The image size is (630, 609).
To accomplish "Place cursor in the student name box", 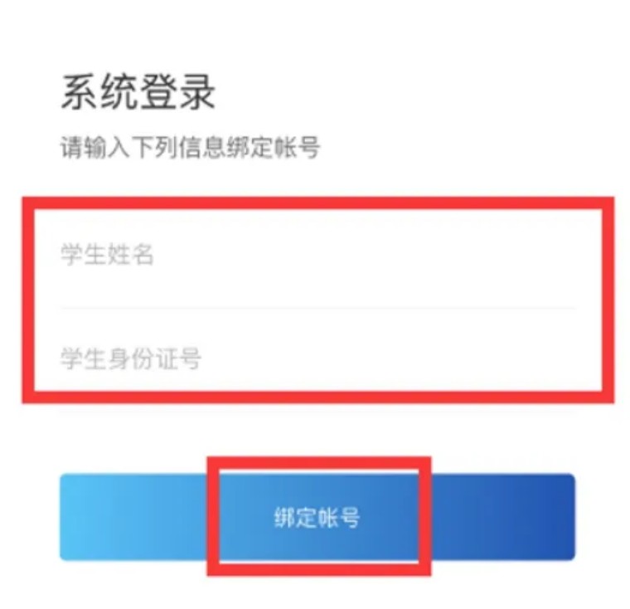I will pos(317,255).
